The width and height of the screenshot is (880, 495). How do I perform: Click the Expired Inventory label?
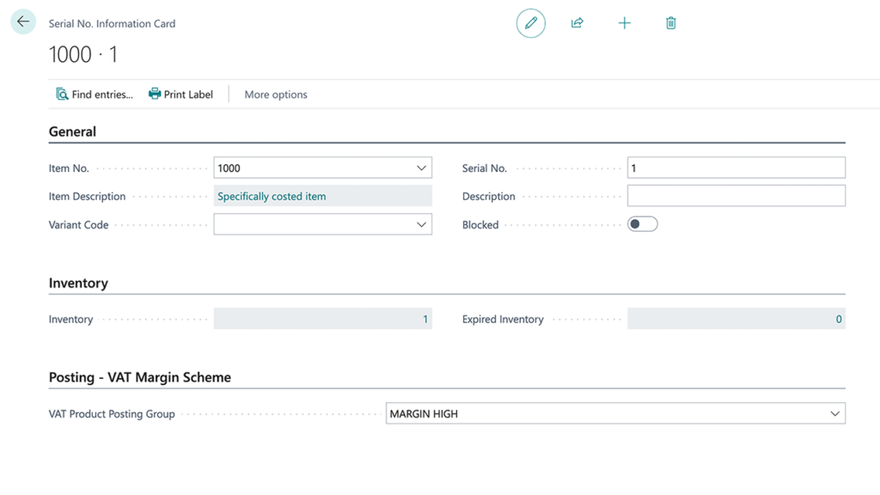click(x=503, y=319)
